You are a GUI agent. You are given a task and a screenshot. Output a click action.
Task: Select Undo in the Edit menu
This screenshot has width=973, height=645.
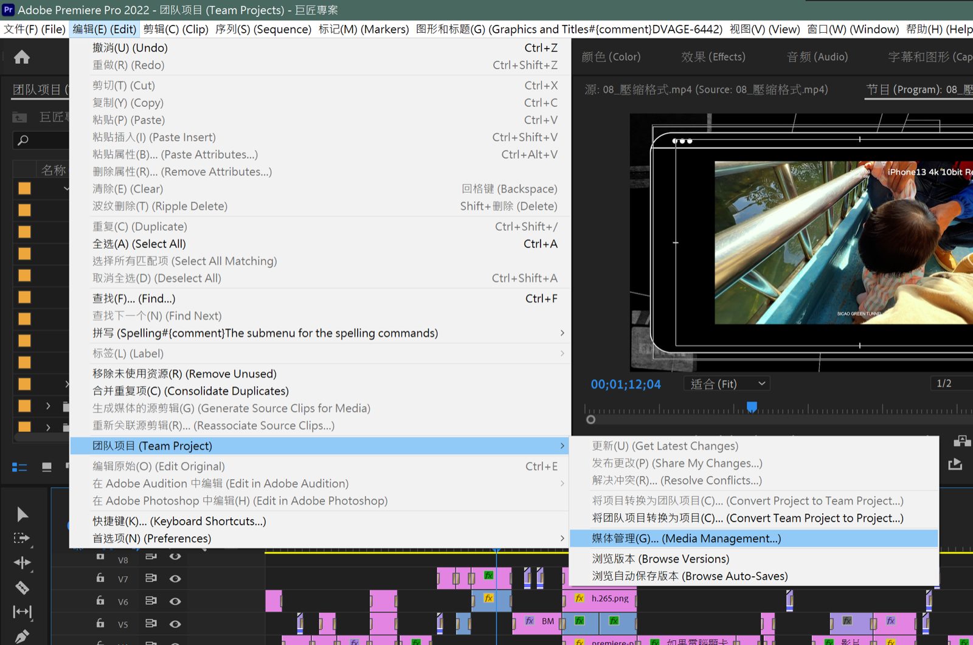[x=320, y=47]
